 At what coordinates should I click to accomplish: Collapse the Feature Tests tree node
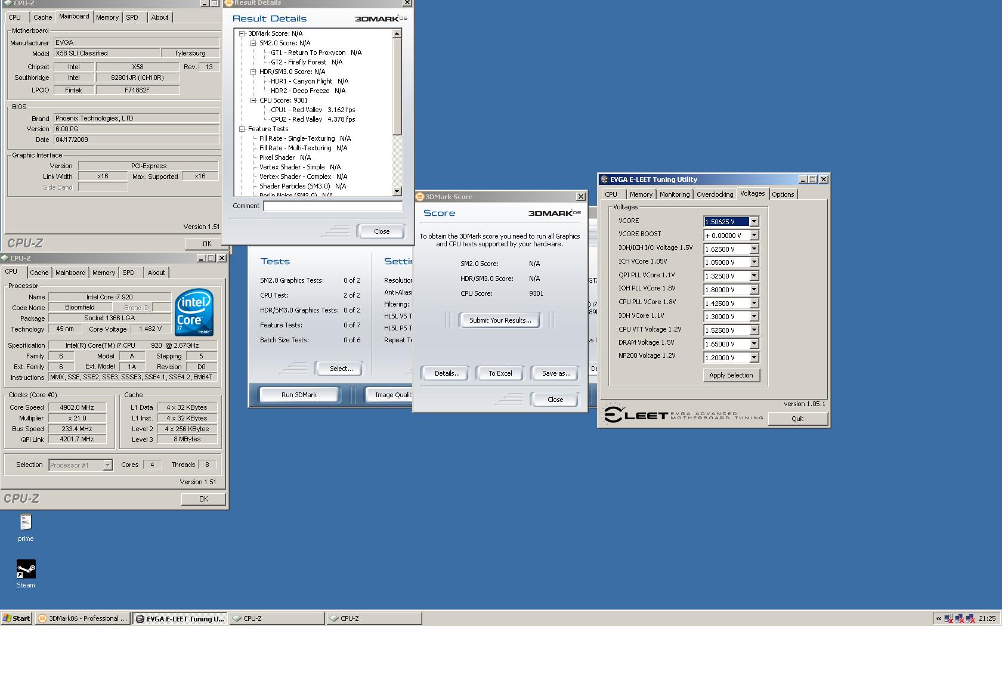click(x=242, y=129)
